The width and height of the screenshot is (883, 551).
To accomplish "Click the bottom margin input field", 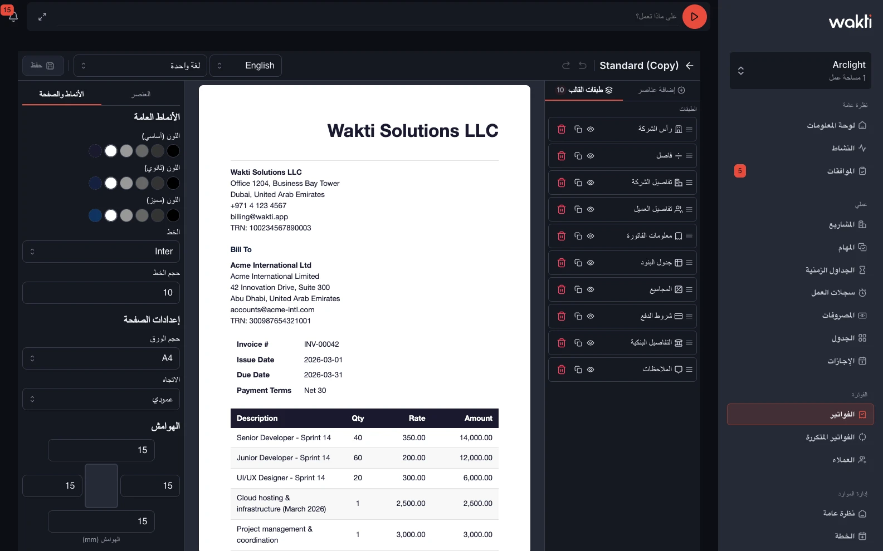I will tap(101, 522).
